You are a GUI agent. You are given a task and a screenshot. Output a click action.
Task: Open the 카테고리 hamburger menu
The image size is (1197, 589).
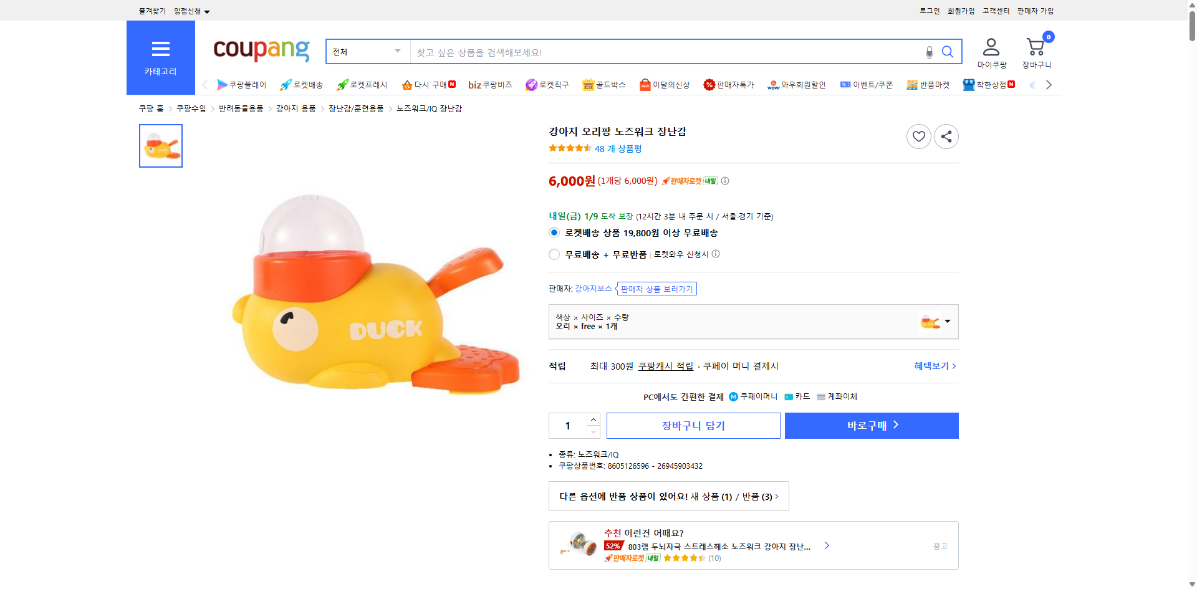click(160, 49)
